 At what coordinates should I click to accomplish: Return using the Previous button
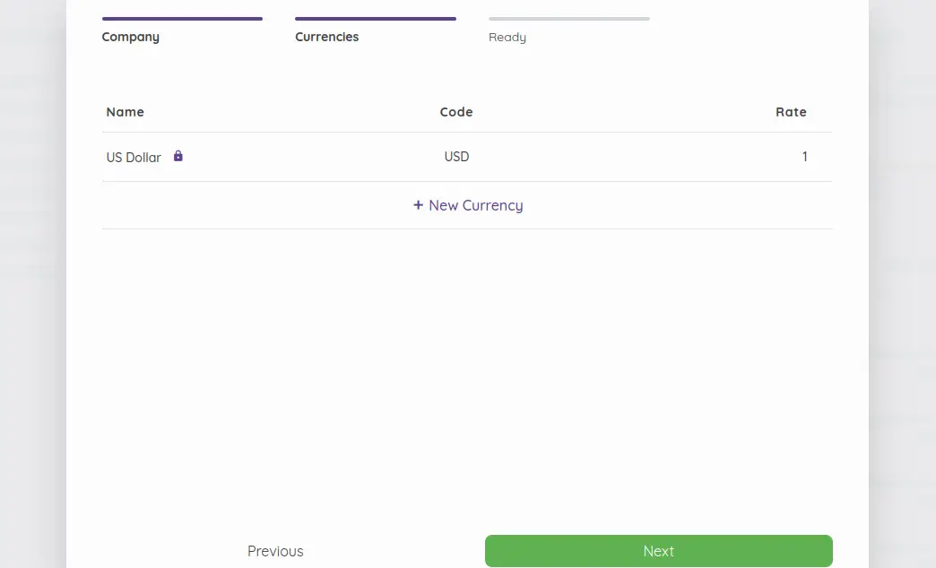pos(275,551)
